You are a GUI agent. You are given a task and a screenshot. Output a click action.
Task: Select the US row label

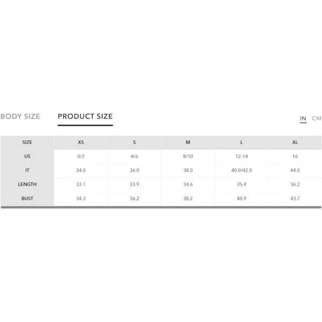click(x=27, y=156)
